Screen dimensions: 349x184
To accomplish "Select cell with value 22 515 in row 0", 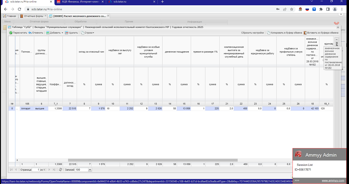I will click(70, 109).
